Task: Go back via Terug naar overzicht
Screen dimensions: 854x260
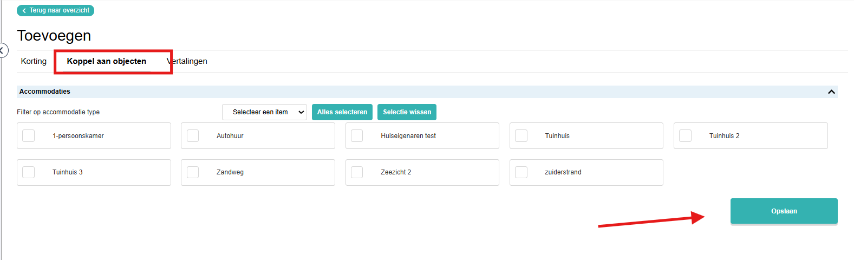Action: tap(55, 10)
